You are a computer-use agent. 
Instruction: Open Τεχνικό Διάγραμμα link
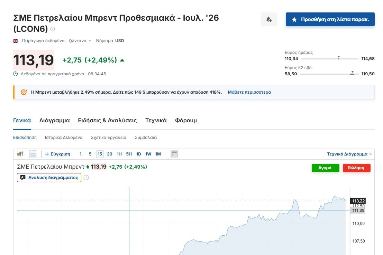pyautogui.click(x=348, y=154)
